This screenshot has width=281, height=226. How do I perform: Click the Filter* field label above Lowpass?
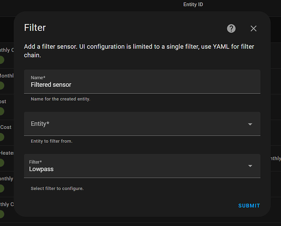click(36, 162)
